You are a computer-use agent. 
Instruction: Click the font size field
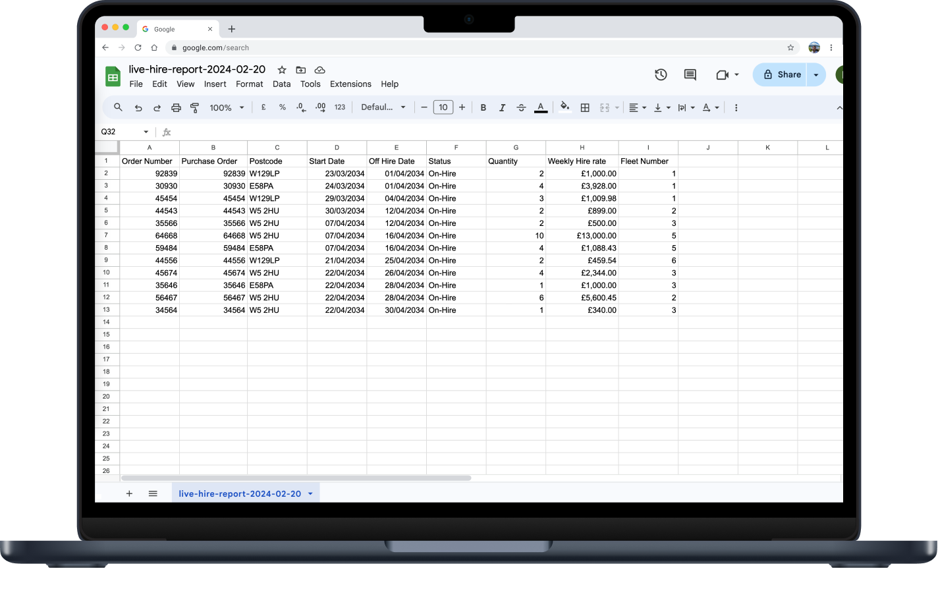point(443,107)
